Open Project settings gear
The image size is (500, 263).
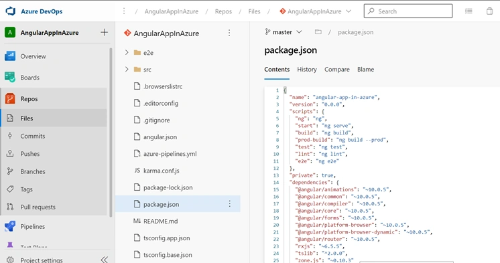[10, 260]
